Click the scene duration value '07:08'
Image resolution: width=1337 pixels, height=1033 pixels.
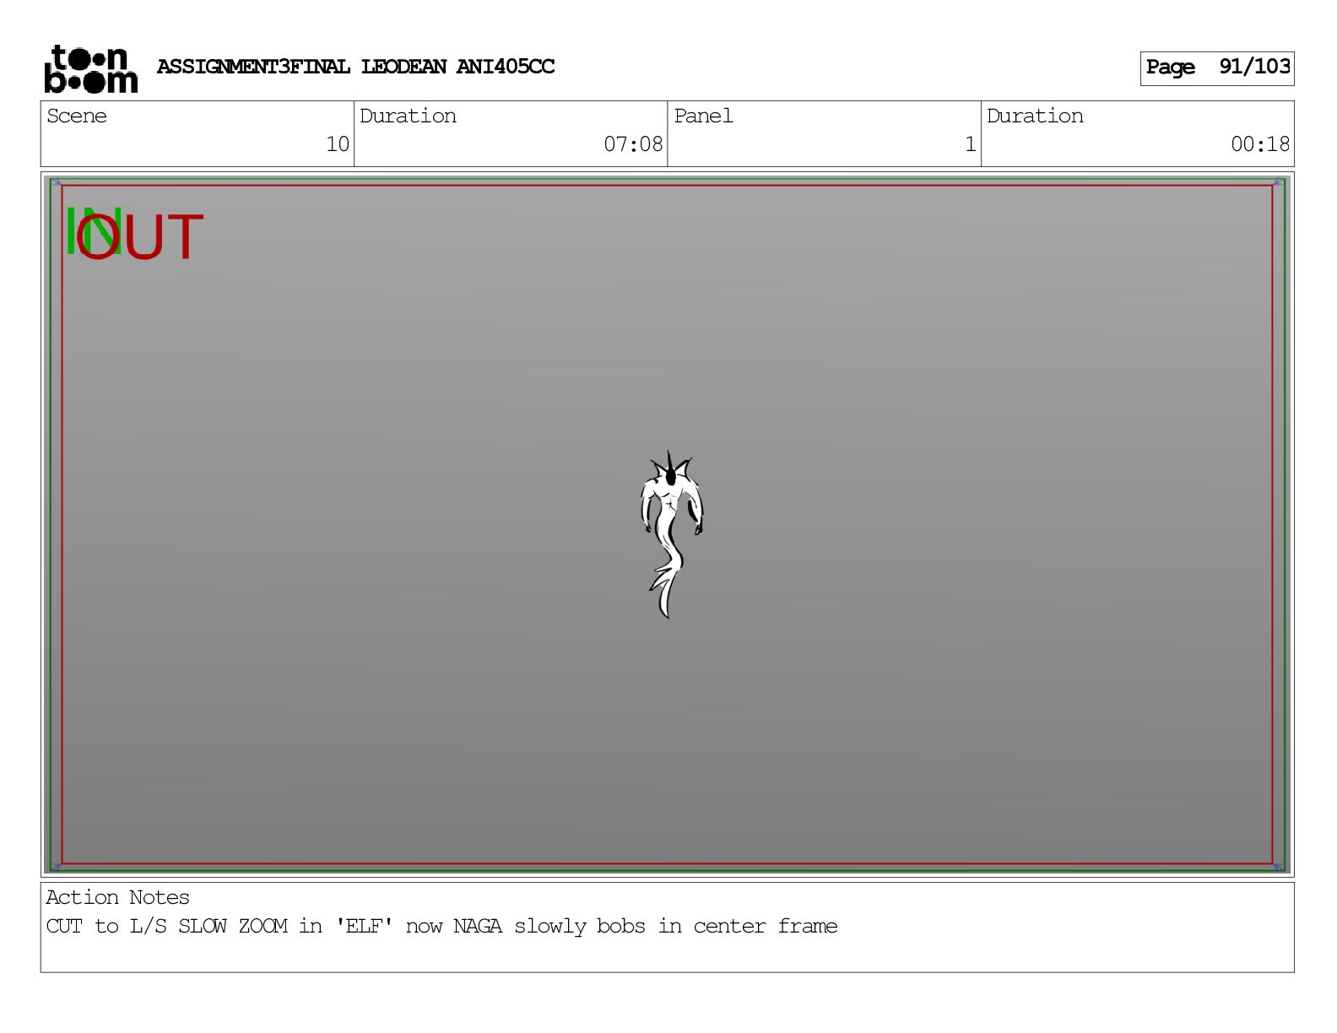click(x=633, y=144)
